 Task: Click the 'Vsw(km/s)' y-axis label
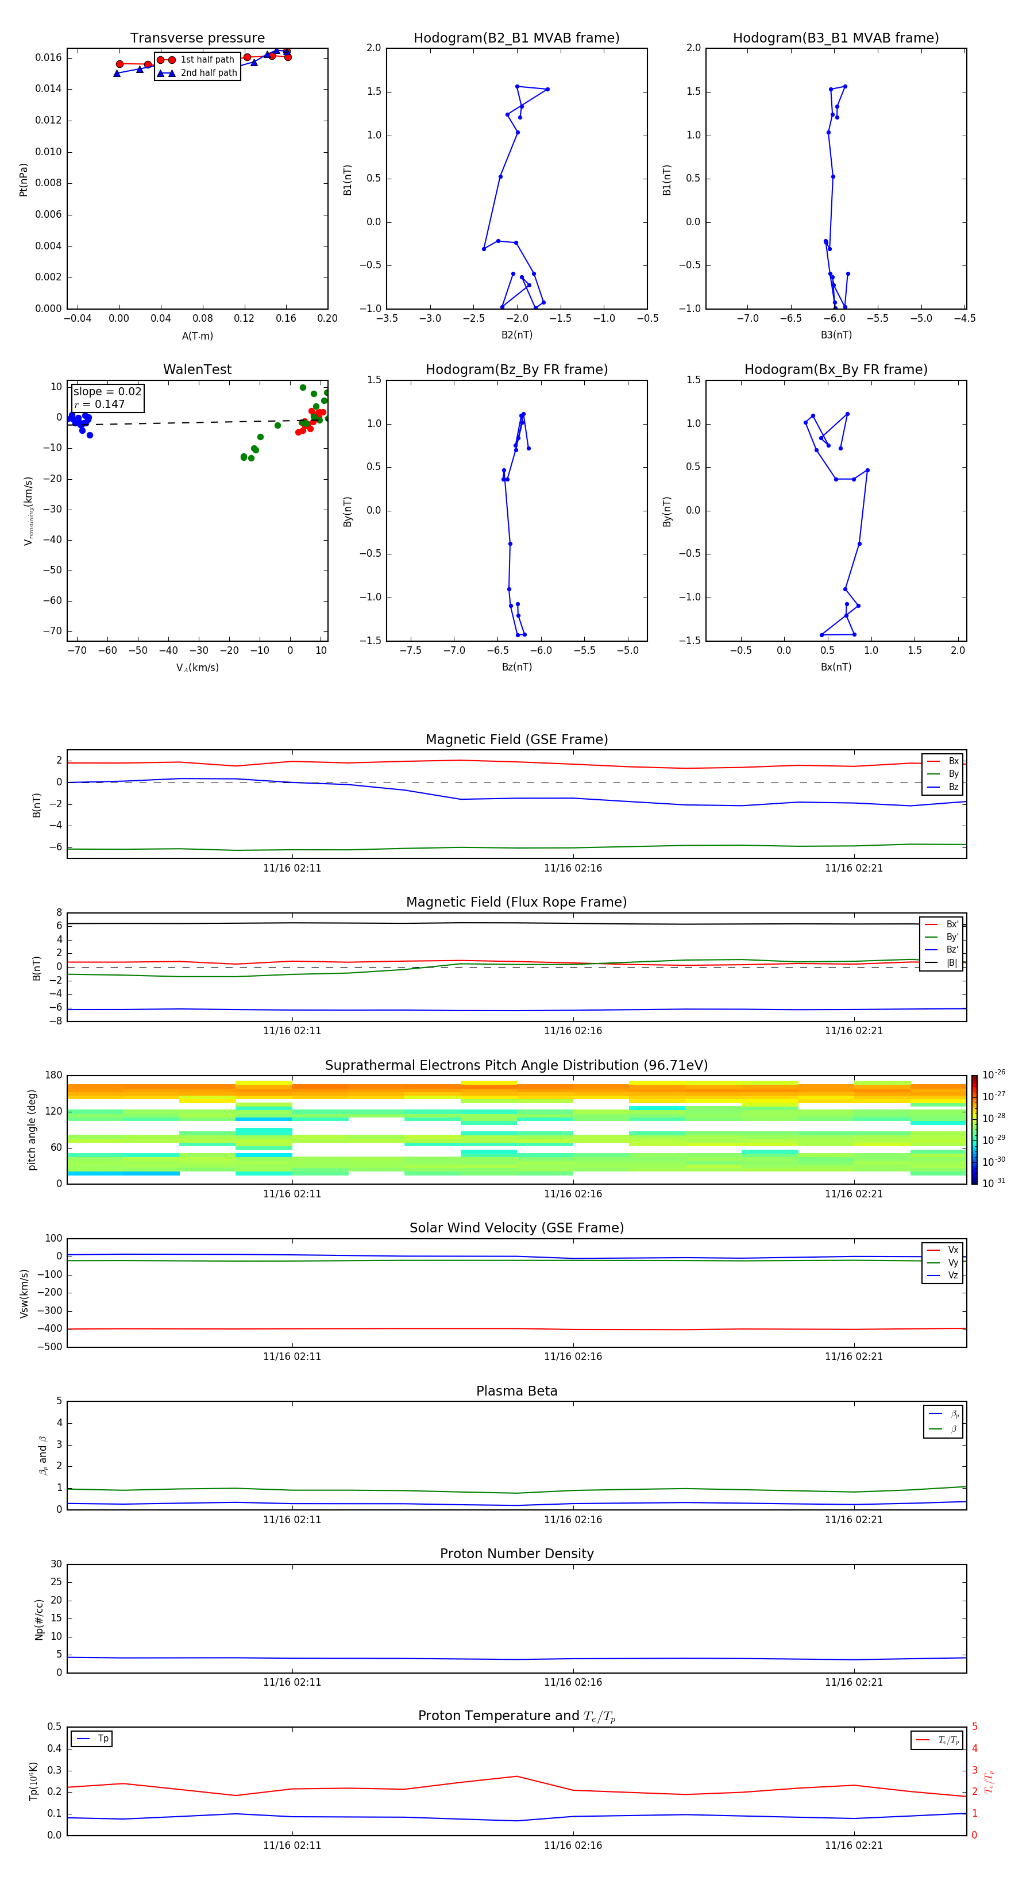tap(24, 1293)
